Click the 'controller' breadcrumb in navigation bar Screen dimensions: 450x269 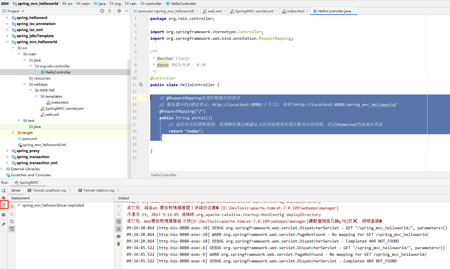pyautogui.click(x=151, y=3)
